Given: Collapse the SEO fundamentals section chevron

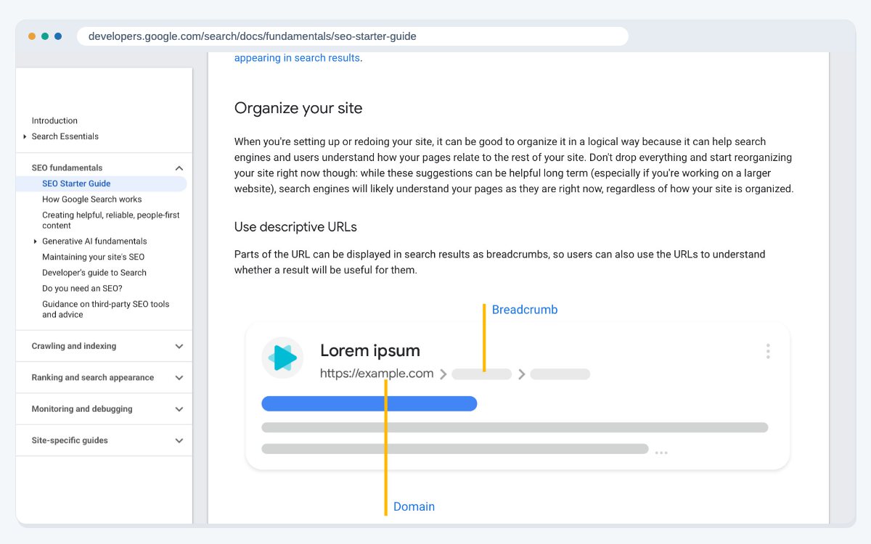Looking at the screenshot, I should point(179,168).
